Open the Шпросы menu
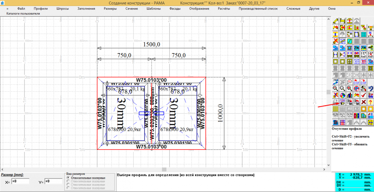 click(x=63, y=9)
